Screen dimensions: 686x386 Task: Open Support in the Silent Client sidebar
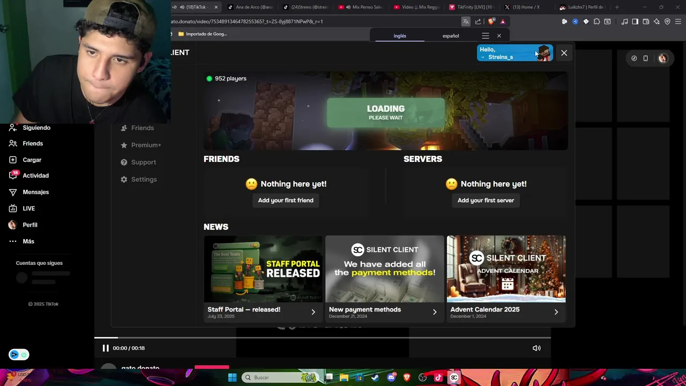pos(138,162)
